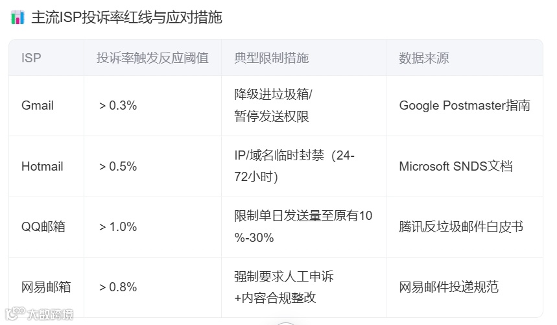Select the Hotmail row label

click(x=42, y=166)
